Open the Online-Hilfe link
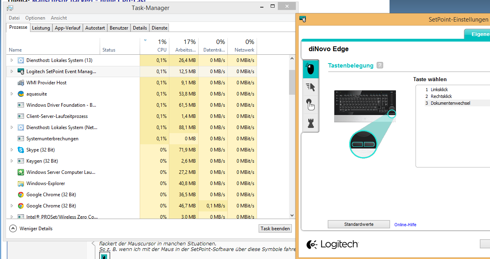 [x=405, y=225]
